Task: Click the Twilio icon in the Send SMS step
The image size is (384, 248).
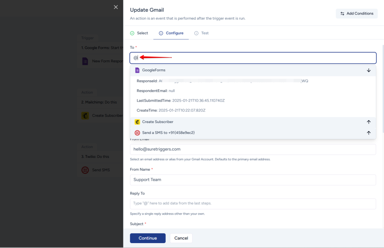Action: click(85, 170)
